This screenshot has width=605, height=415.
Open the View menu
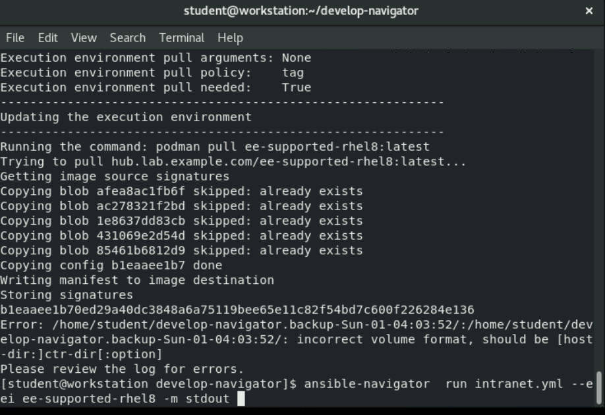pyautogui.click(x=82, y=38)
